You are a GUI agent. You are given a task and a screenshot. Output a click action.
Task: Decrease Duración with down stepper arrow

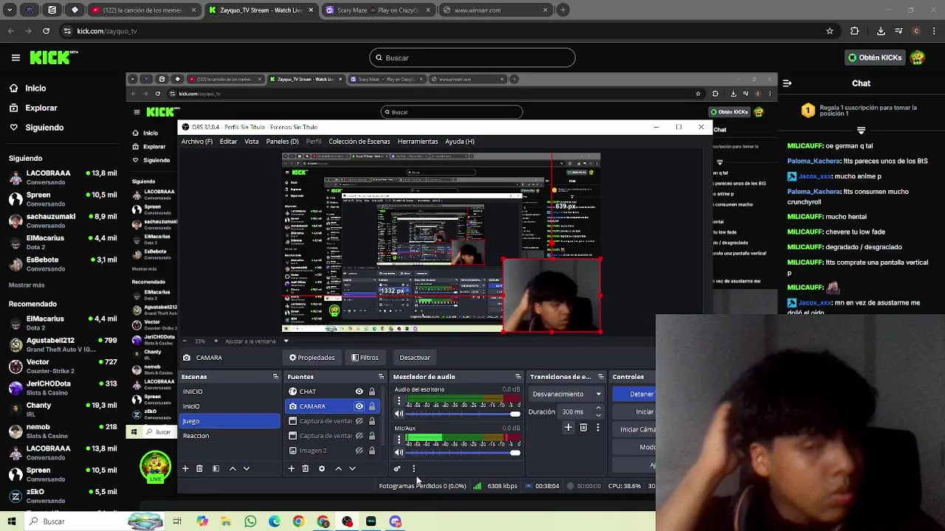(598, 415)
